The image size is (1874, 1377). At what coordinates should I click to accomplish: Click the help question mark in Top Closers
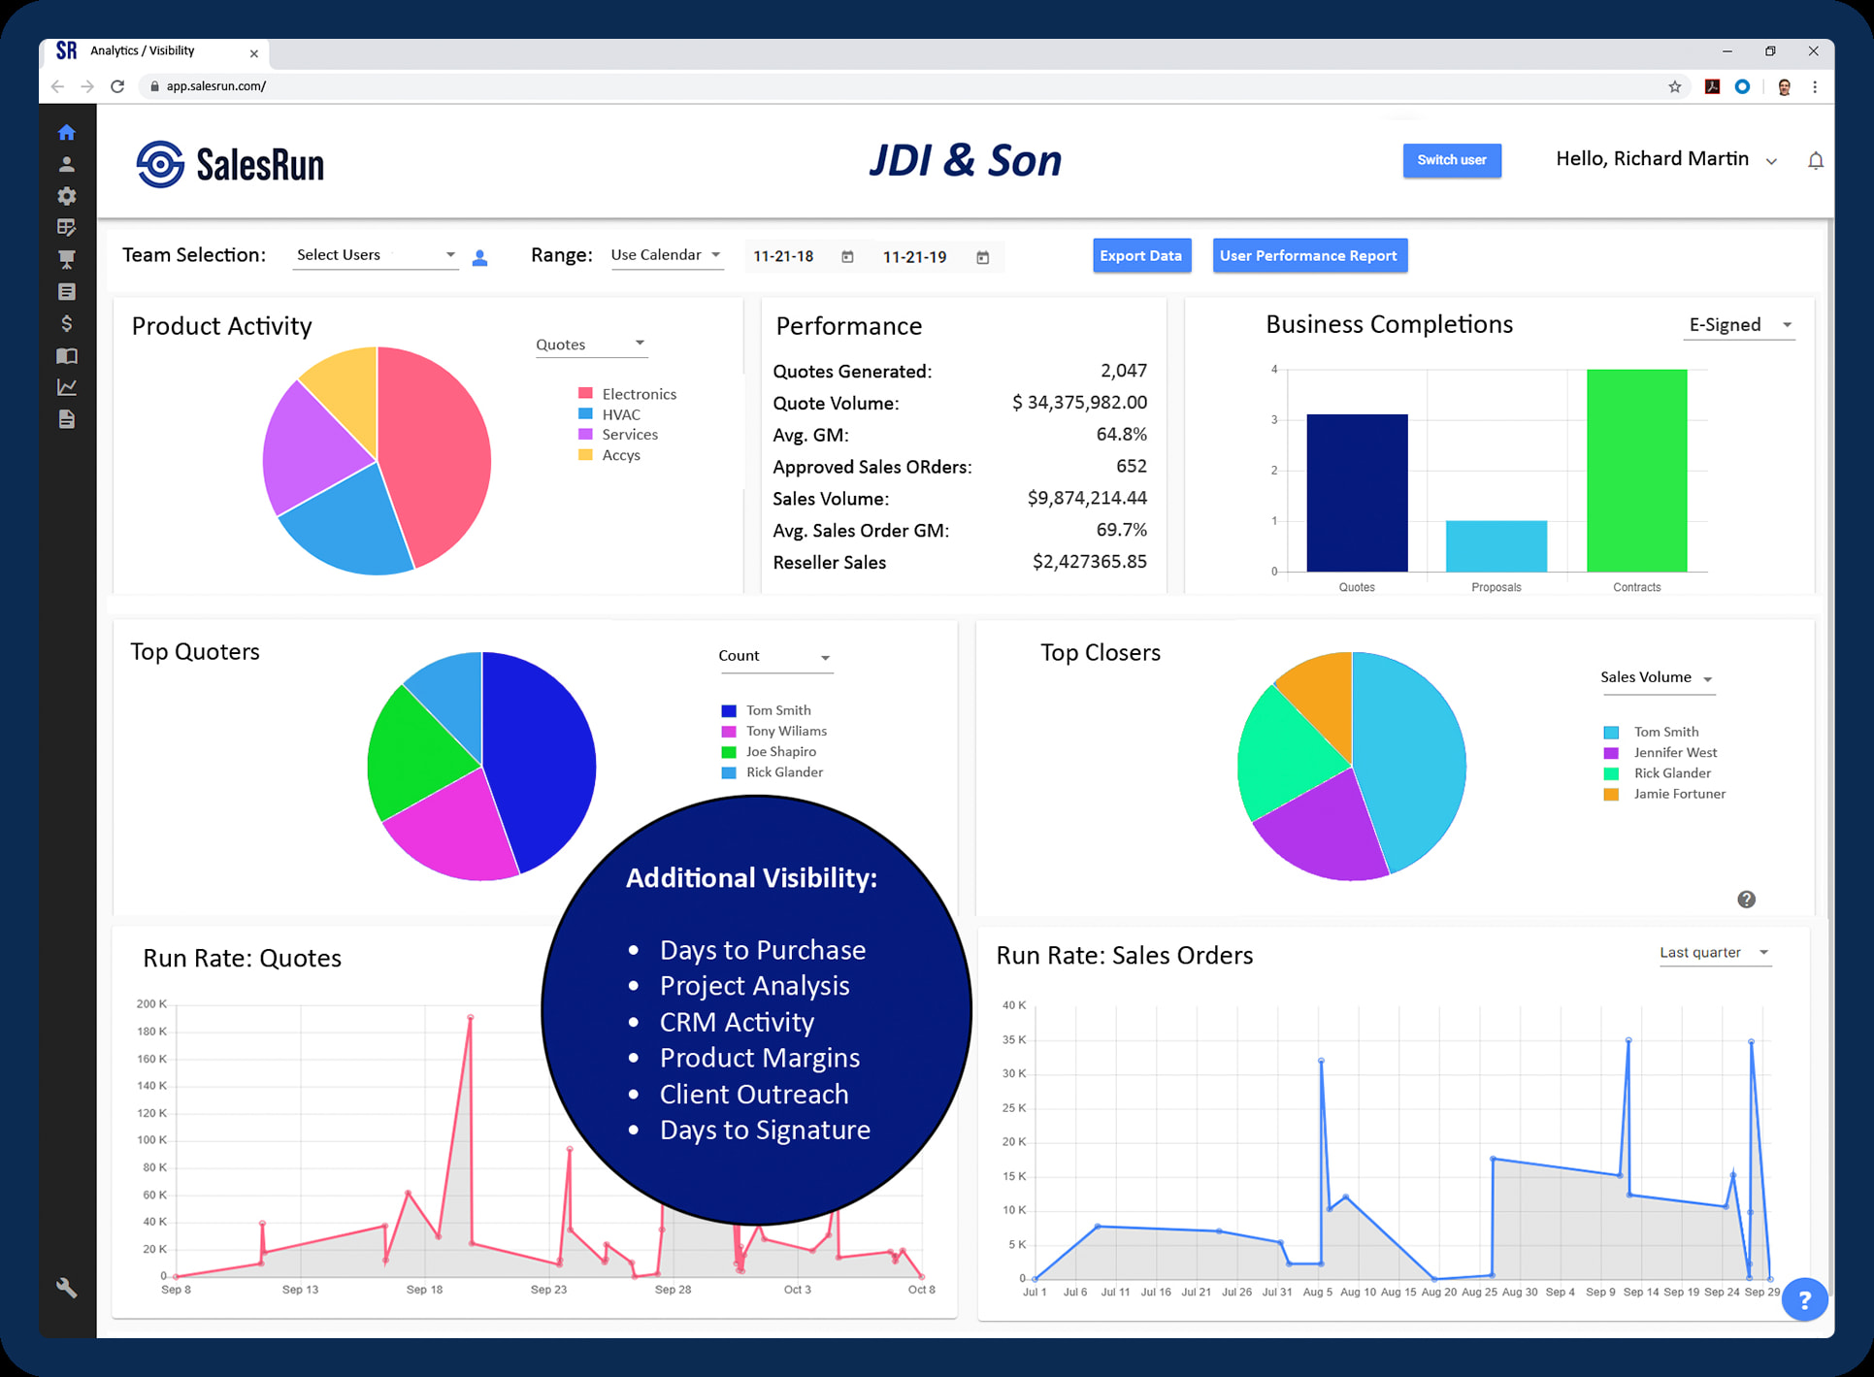pos(1746,900)
